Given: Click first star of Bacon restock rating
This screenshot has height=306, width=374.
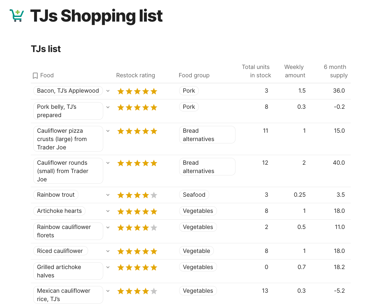Looking at the screenshot, I should pyautogui.click(x=121, y=91).
